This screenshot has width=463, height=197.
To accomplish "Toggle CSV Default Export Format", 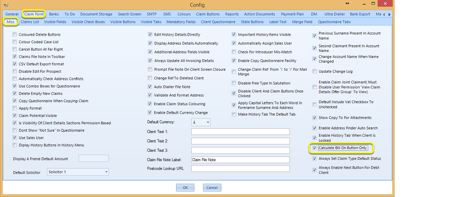I will pyautogui.click(x=15, y=64).
